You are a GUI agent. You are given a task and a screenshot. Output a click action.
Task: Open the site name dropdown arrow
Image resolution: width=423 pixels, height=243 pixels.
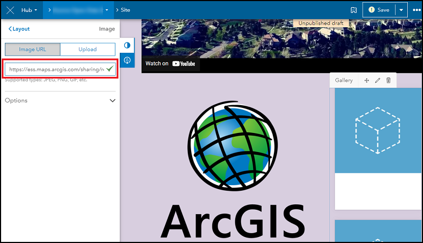[107, 10]
